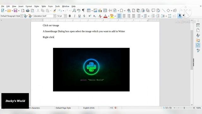
Task: Insert a hyperlink icon
Action: click(x=129, y=10)
